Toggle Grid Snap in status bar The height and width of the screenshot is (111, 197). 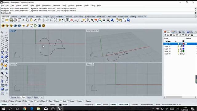pyautogui.click(x=89, y=105)
